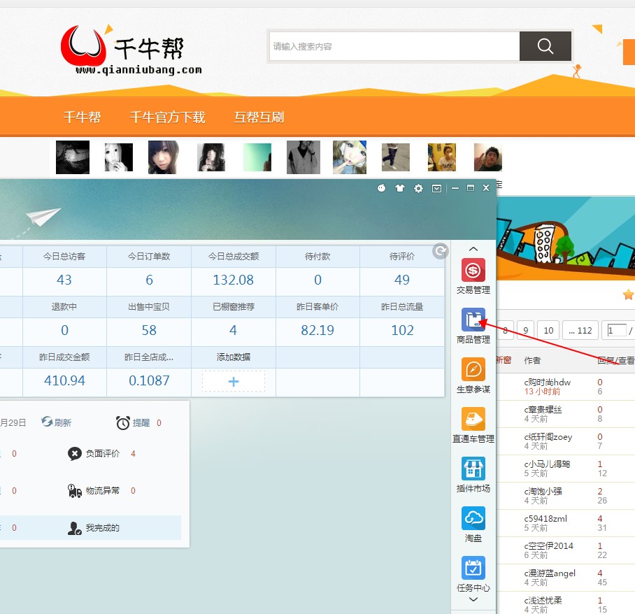Open 交易管理 trade management icon
Image resolution: width=635 pixels, height=614 pixels.
473,270
